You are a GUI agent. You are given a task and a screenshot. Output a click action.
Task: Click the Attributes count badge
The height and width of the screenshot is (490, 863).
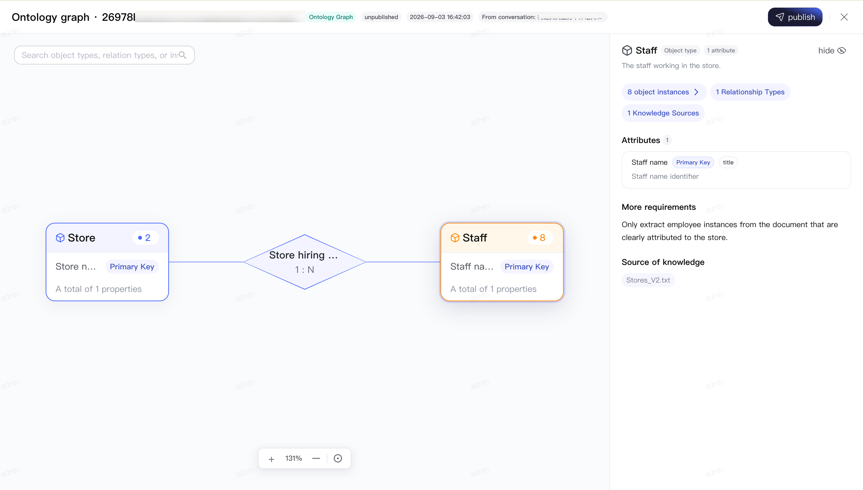coord(667,140)
